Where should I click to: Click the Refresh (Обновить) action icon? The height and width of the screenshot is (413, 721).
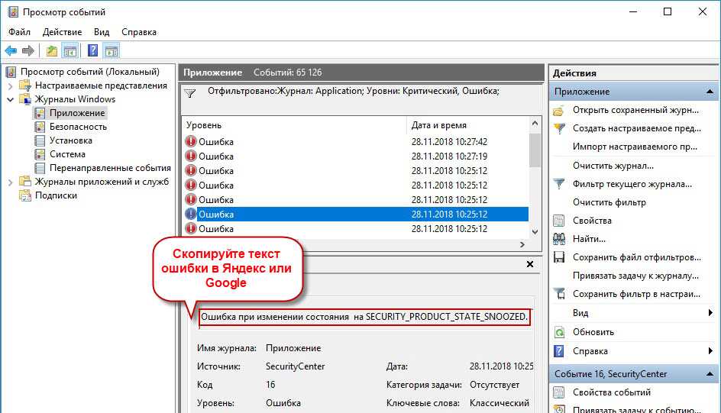(x=560, y=332)
